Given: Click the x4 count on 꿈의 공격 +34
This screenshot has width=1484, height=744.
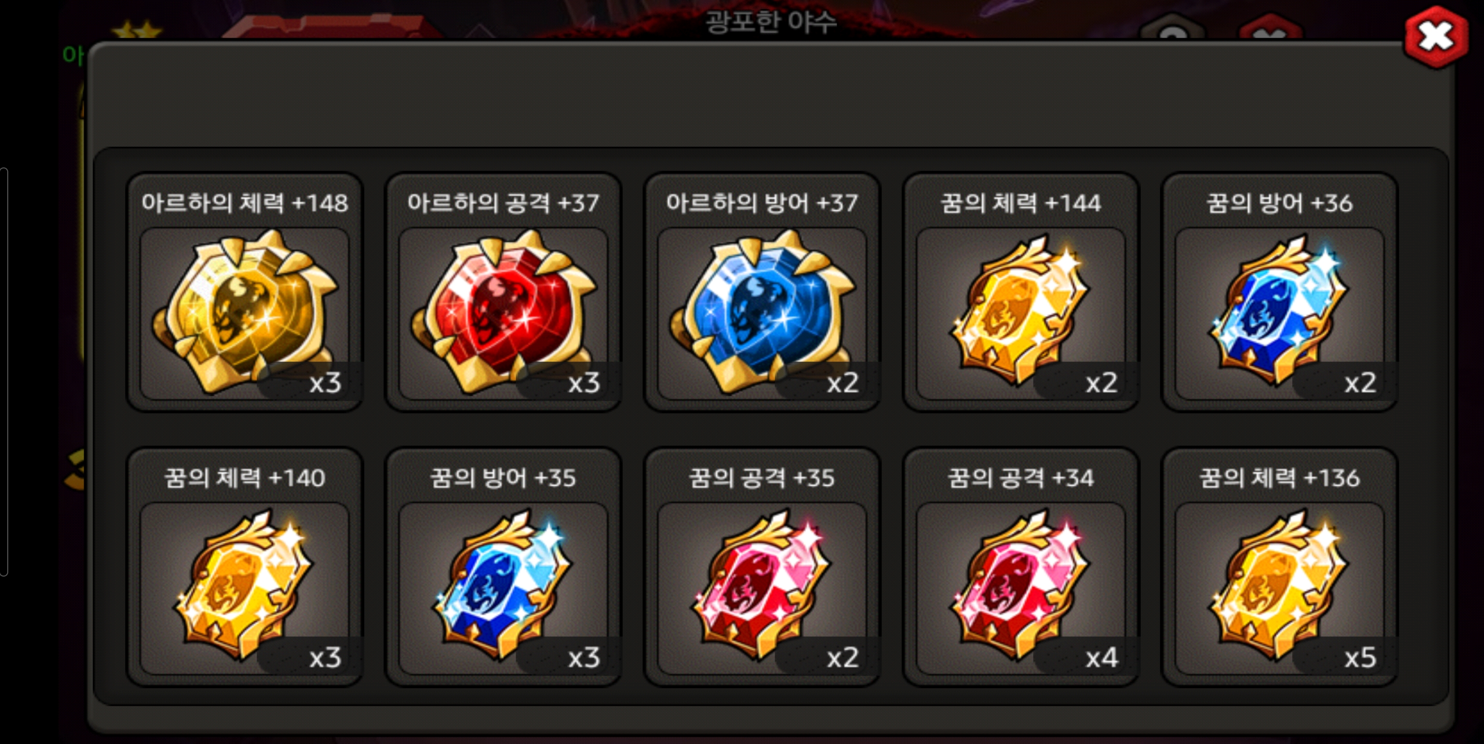Looking at the screenshot, I should pyautogui.click(x=1102, y=658).
